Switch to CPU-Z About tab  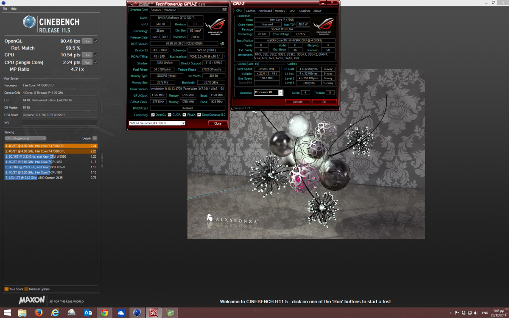click(x=317, y=11)
